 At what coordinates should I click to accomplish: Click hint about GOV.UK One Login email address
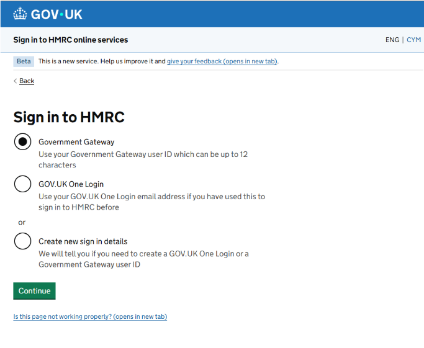(x=151, y=202)
